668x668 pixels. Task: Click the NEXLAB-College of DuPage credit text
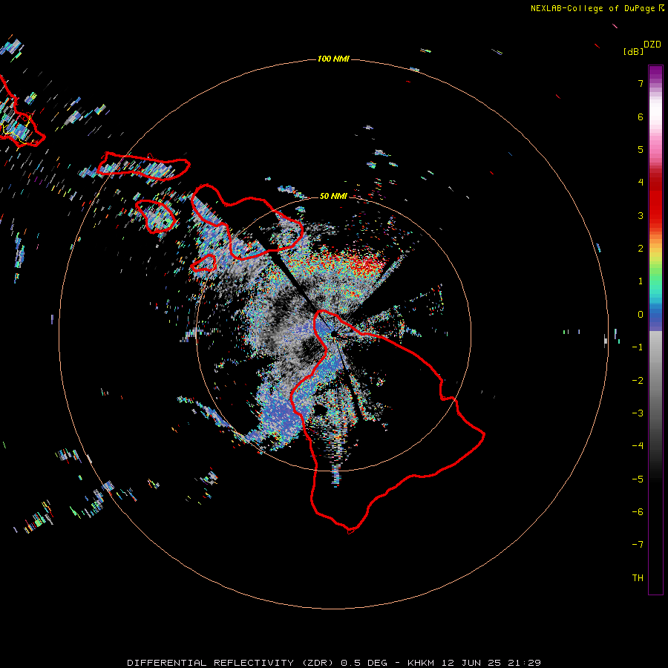tap(597, 8)
